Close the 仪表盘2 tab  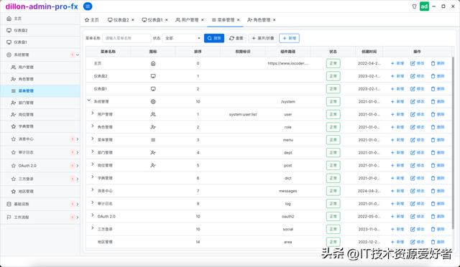[133, 20]
